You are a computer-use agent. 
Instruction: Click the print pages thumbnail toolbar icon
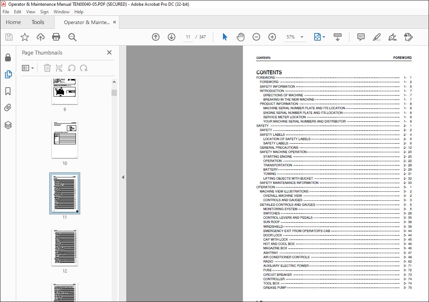click(x=59, y=68)
